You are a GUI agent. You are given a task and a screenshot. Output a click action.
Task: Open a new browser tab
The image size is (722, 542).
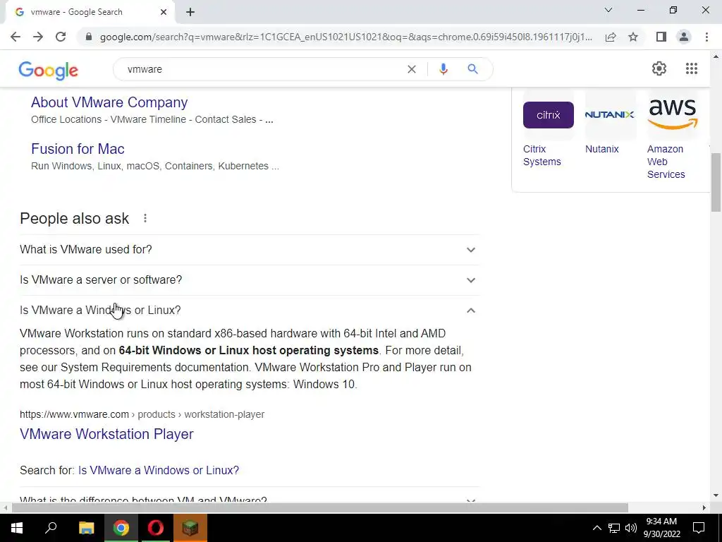tap(190, 12)
